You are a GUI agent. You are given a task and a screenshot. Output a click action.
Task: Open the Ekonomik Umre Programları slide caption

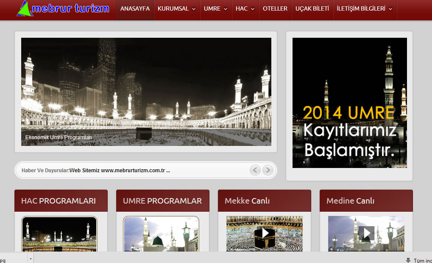click(x=59, y=137)
